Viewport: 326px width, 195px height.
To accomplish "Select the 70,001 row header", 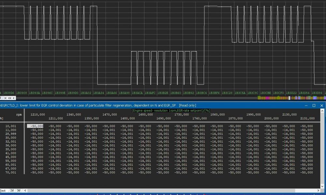I will 11,172.
